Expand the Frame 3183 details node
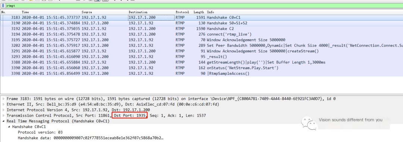Image resolution: width=403 pixels, height=142 pixels. point(3,99)
